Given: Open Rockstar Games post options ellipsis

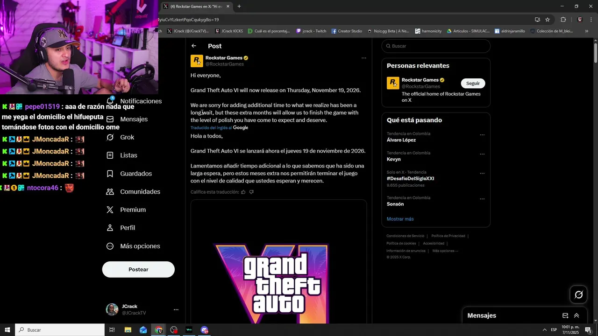Looking at the screenshot, I should pos(364,58).
